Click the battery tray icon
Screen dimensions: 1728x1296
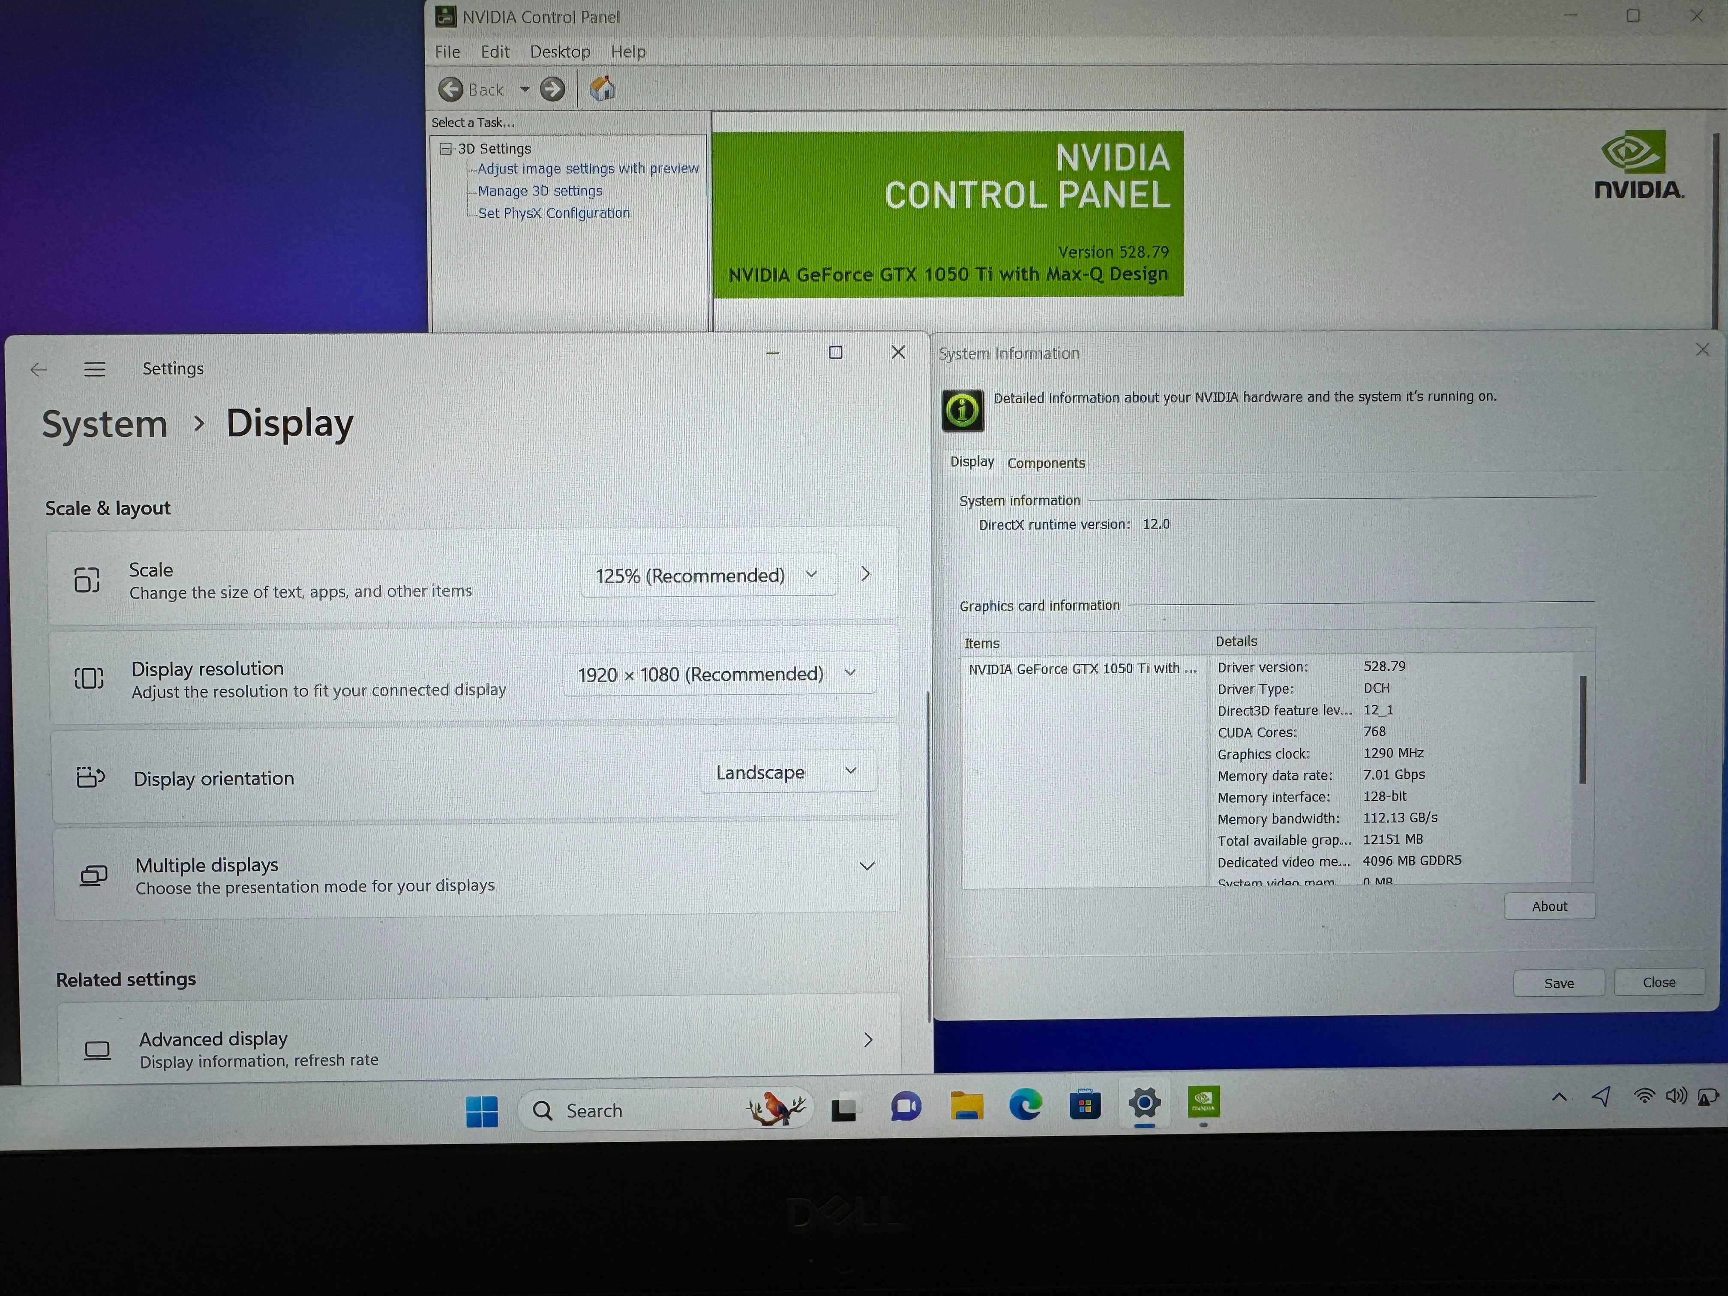[x=1708, y=1097]
